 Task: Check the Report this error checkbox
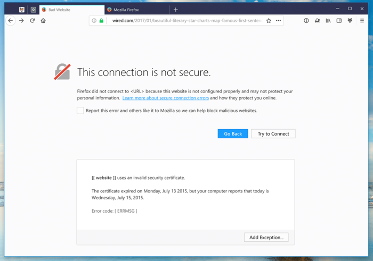pos(80,111)
